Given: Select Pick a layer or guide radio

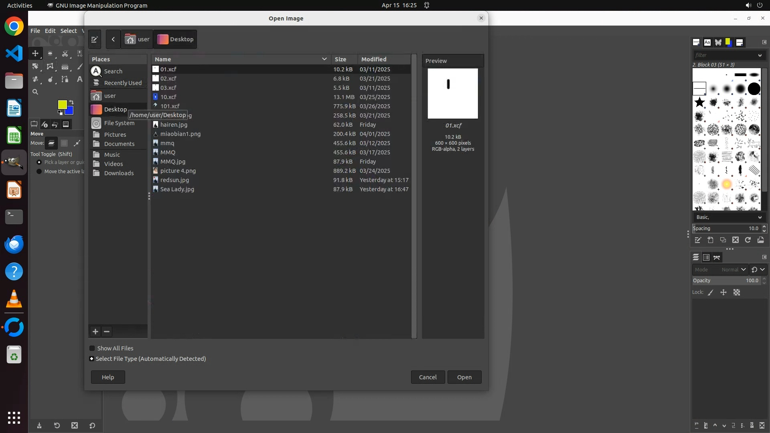Looking at the screenshot, I should (39, 162).
